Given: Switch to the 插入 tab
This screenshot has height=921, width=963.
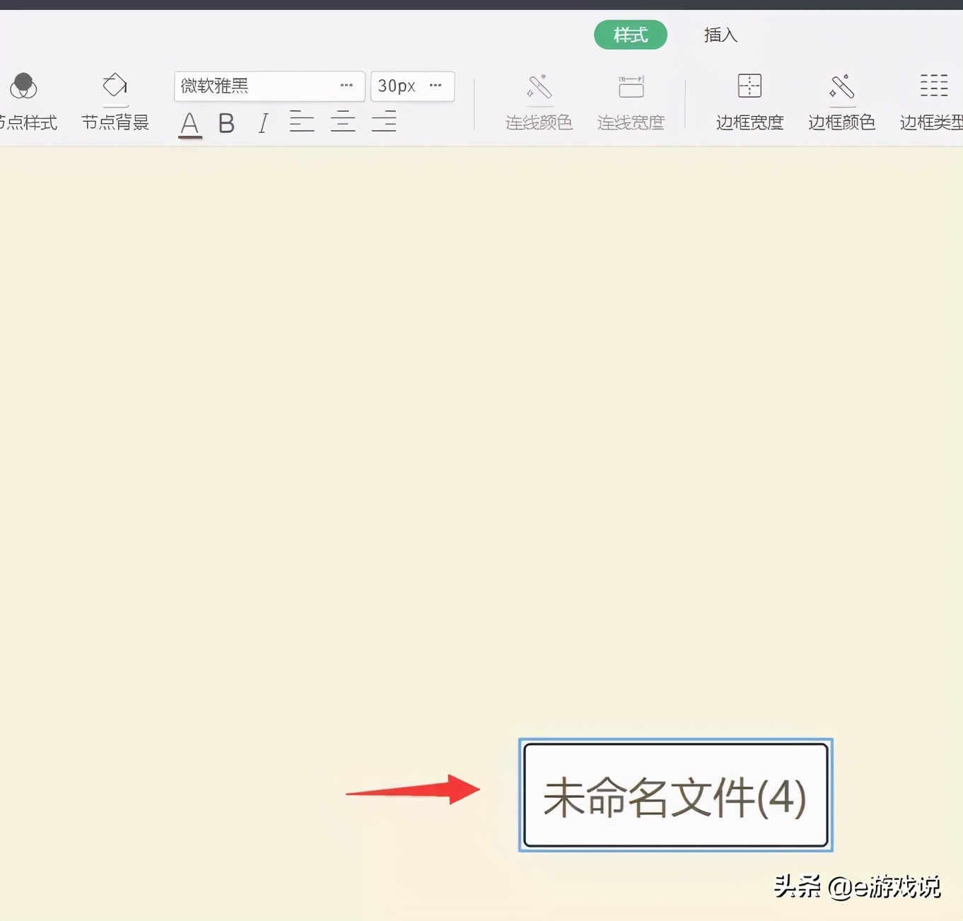Looking at the screenshot, I should 720,35.
